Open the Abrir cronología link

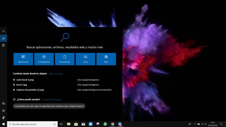click(56, 74)
